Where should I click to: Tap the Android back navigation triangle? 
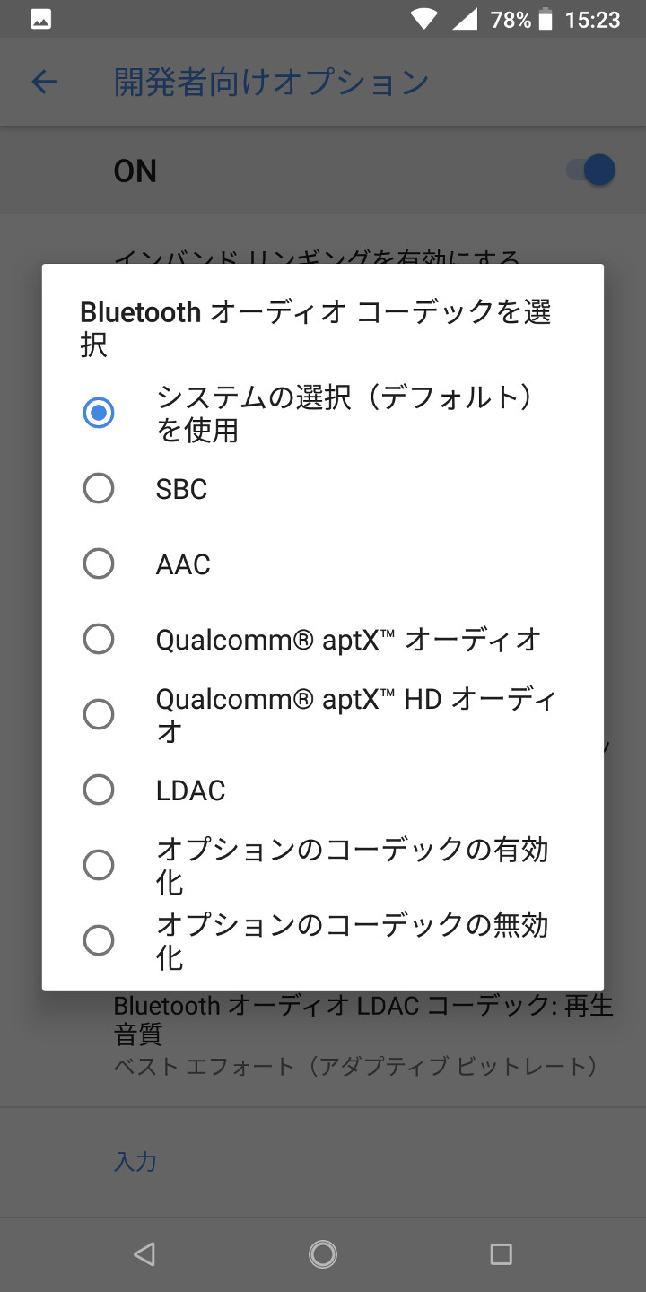tap(144, 1253)
